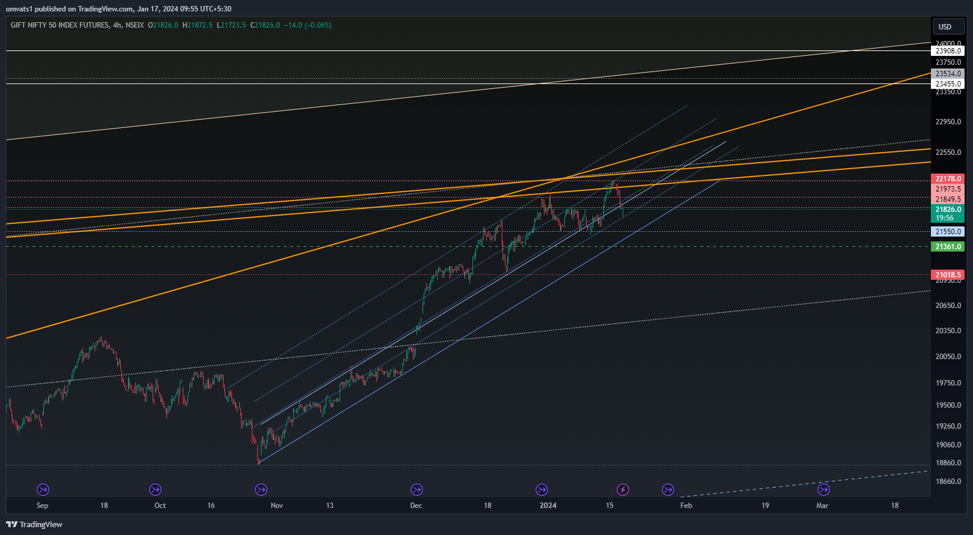Click the event icon left of the Feb label
The width and height of the screenshot is (973, 535).
click(x=668, y=489)
